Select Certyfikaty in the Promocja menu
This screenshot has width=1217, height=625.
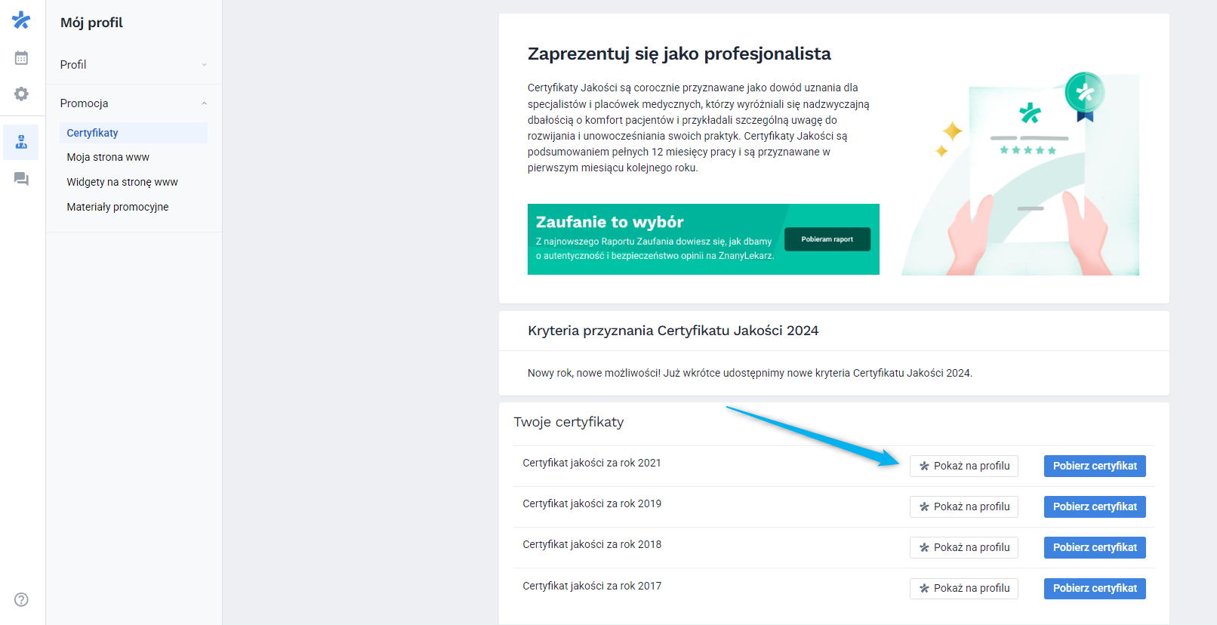tap(92, 132)
